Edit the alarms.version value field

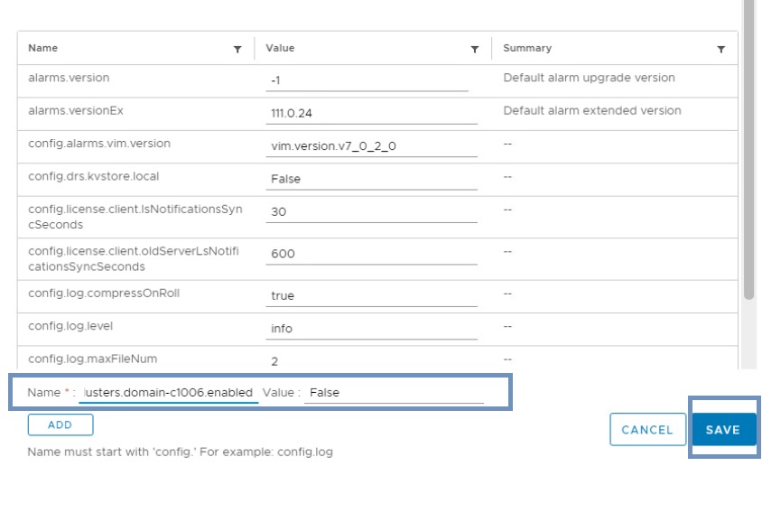tap(367, 81)
